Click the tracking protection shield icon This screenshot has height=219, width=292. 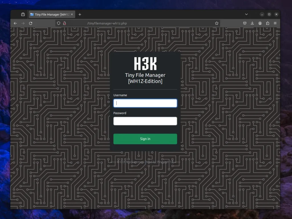tap(59, 23)
